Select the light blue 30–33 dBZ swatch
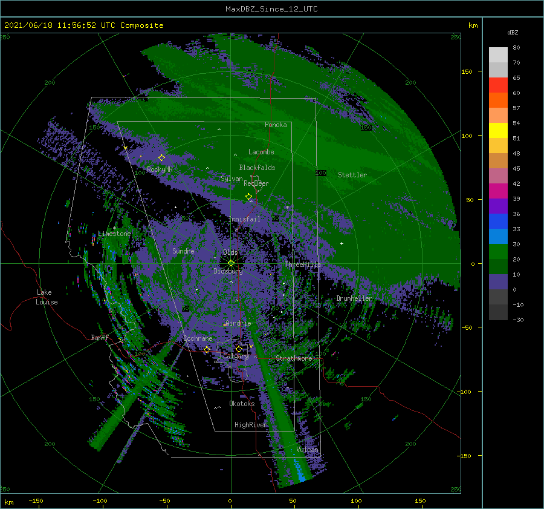544x509 pixels. tap(498, 236)
